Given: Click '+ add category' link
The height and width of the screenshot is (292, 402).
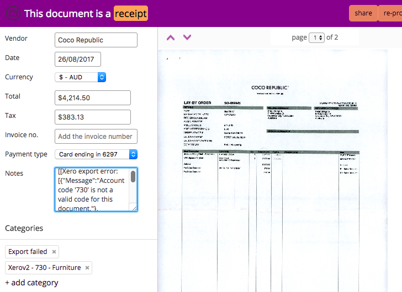Looking at the screenshot, I should pos(31,283).
